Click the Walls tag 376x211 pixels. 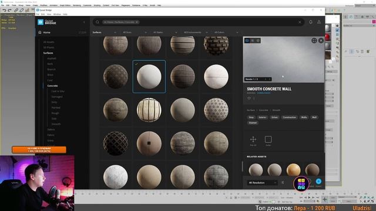(x=304, y=117)
